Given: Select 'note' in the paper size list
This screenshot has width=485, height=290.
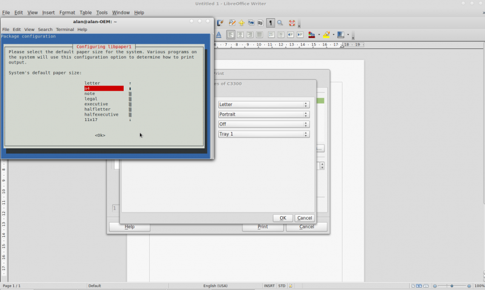Looking at the screenshot, I should coord(90,94).
